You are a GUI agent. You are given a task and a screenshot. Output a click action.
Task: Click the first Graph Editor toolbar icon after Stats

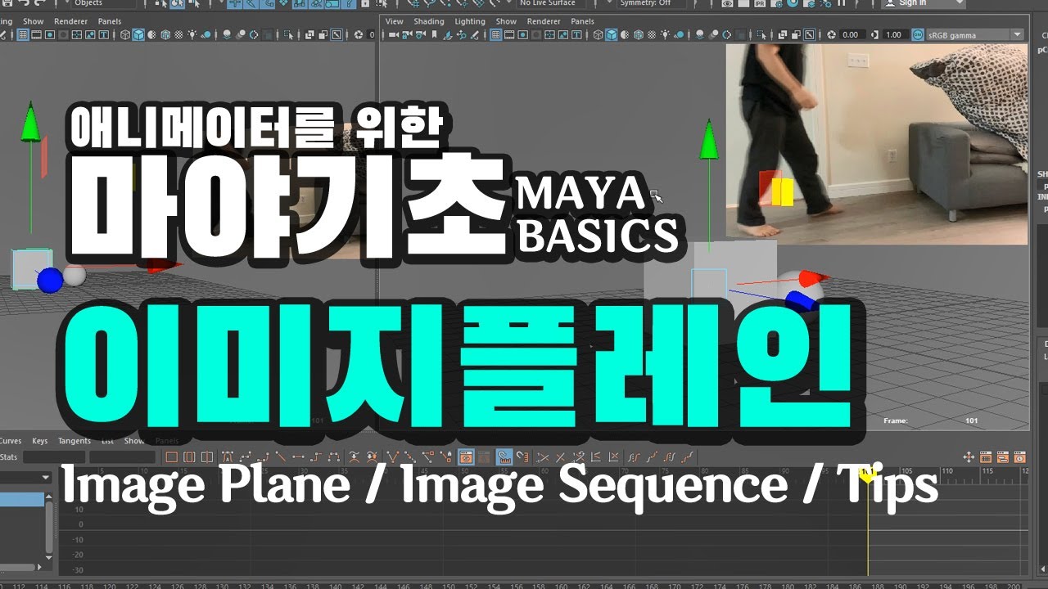[171, 456]
